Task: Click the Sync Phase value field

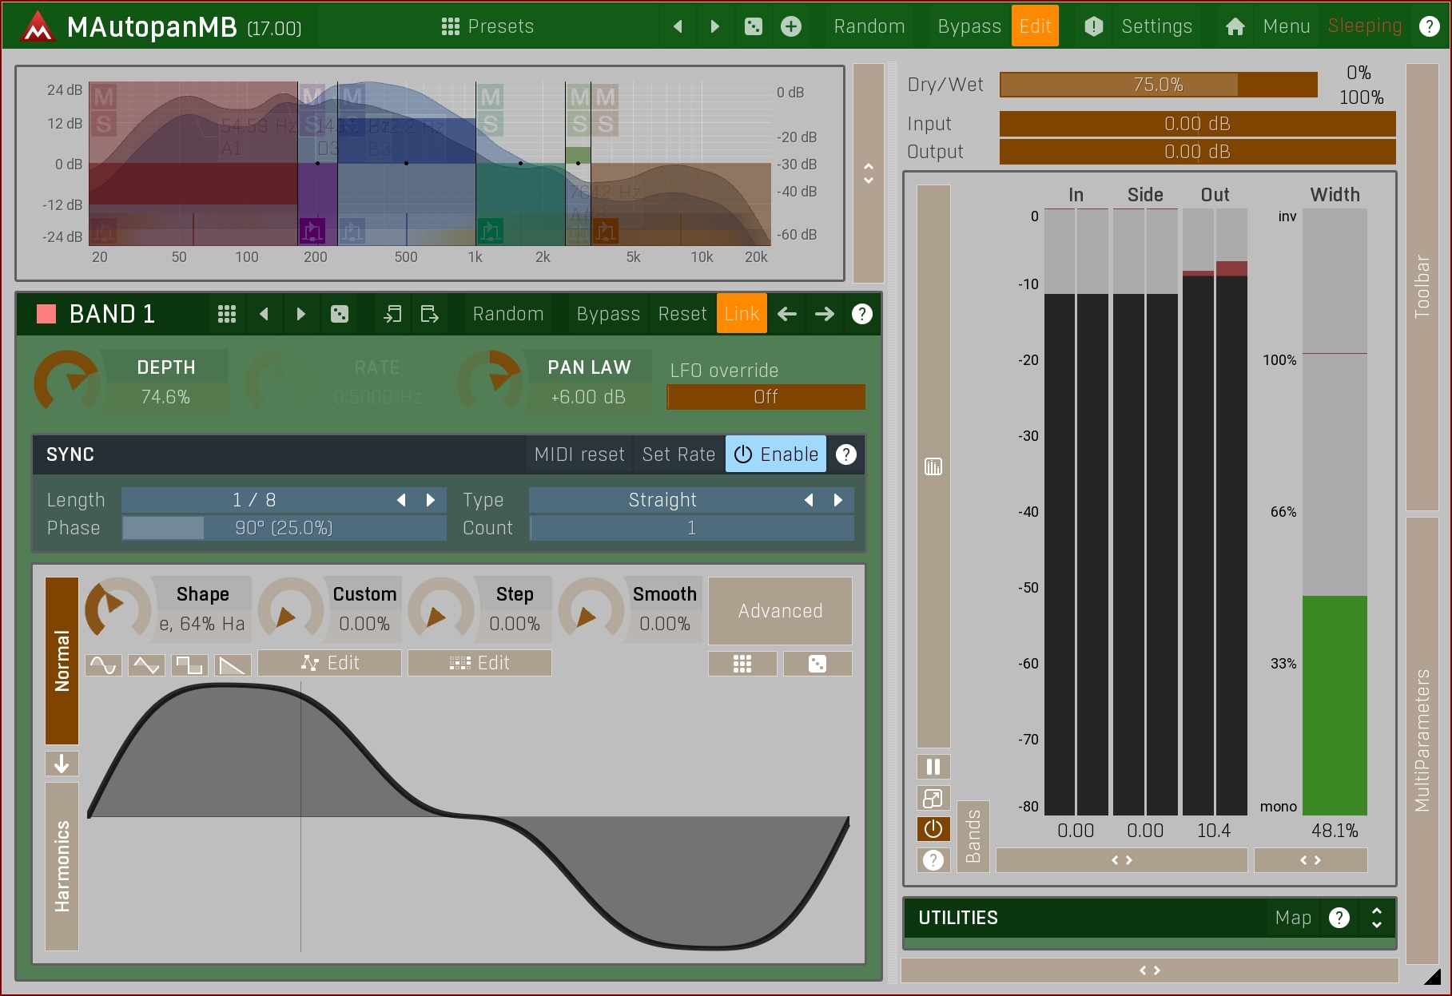Action: click(x=284, y=528)
